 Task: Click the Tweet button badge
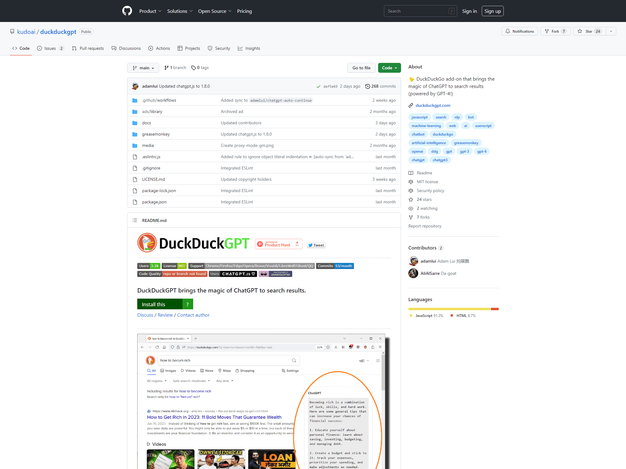click(x=316, y=245)
